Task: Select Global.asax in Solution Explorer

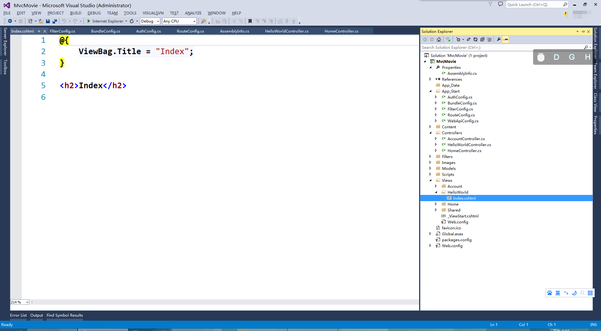Action: [x=452, y=234]
